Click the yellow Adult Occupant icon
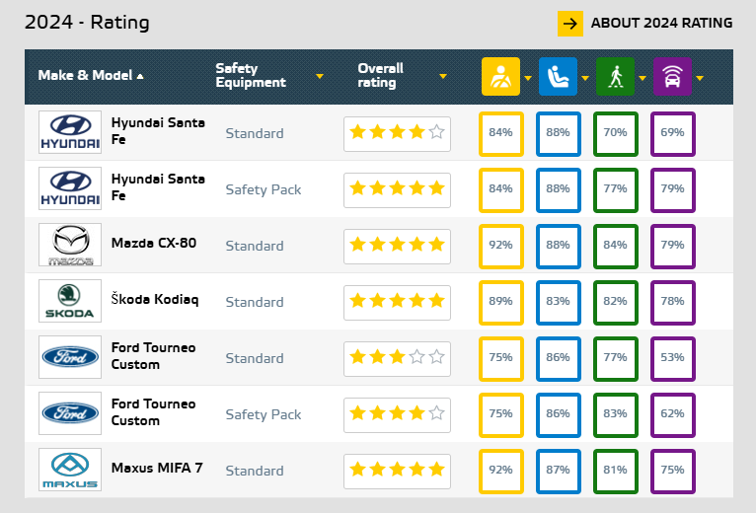756x513 pixels. pos(500,76)
